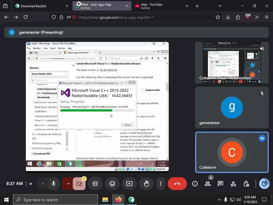Open the tracking protection shield icon
273x205 pixels.
pos(54,17)
